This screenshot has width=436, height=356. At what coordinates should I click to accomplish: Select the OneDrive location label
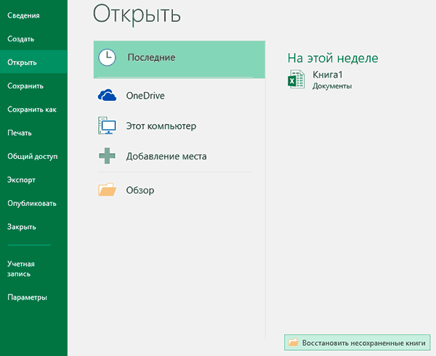coord(145,96)
